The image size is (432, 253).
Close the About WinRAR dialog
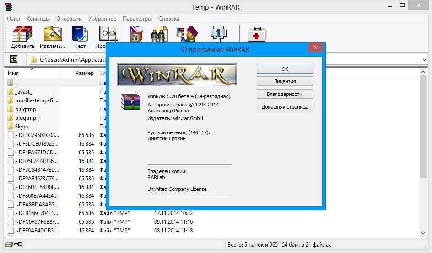coord(316,47)
